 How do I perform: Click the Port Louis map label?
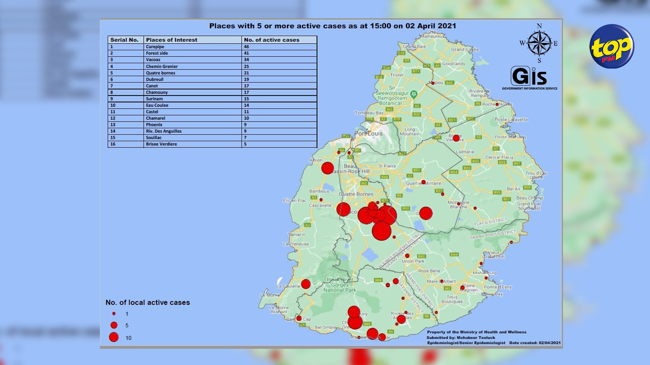point(369,133)
